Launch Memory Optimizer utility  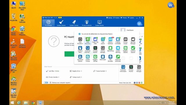tap(110, 41)
